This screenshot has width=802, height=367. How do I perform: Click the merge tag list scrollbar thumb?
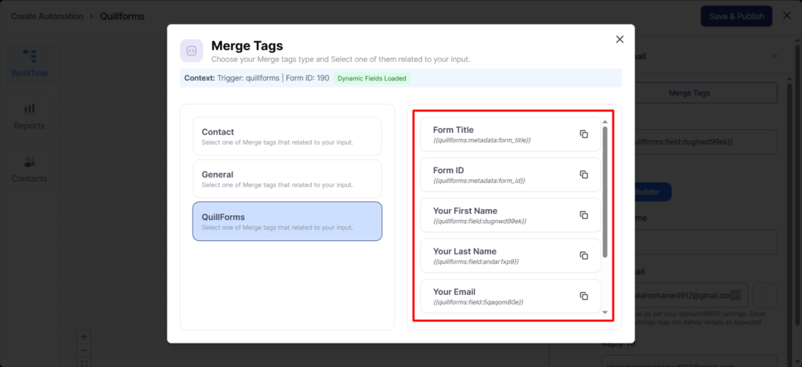coord(604,191)
